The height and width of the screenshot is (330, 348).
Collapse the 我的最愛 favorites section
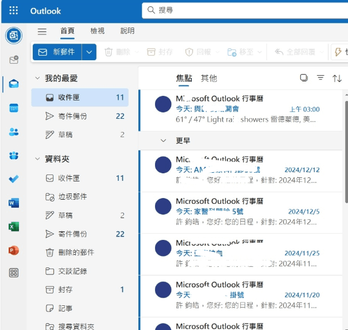pos(37,78)
